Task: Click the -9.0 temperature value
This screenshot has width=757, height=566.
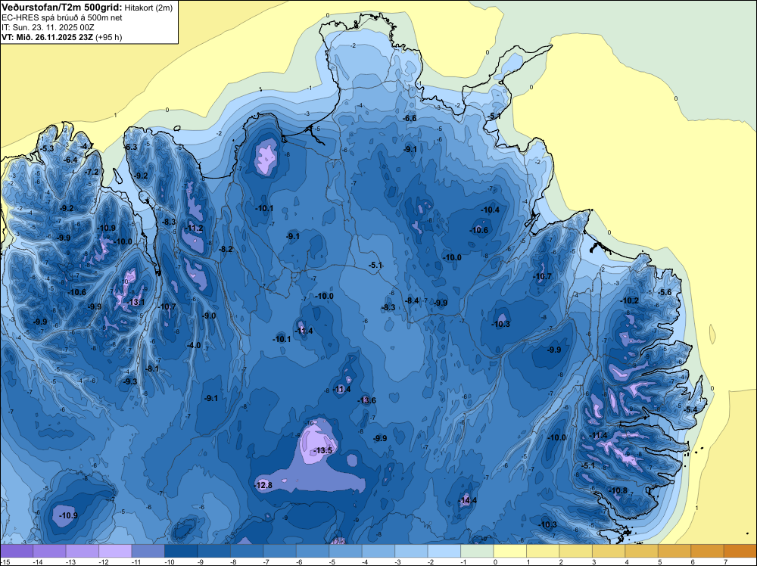Action: click(209, 316)
